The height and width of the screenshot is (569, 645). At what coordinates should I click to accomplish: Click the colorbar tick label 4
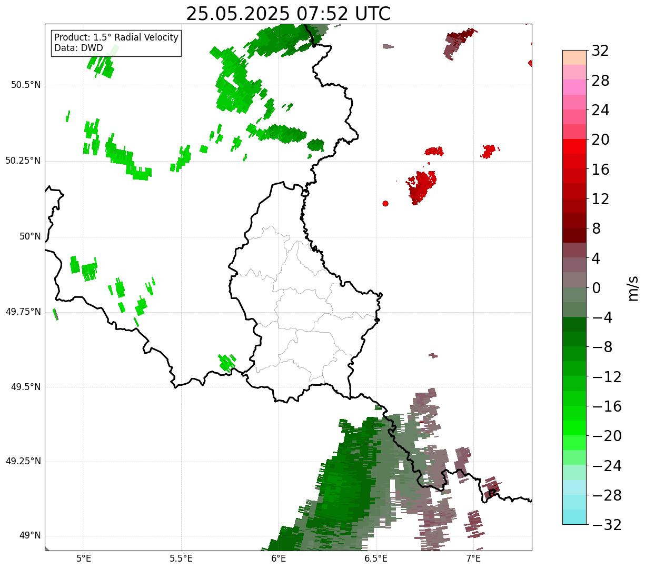click(596, 258)
